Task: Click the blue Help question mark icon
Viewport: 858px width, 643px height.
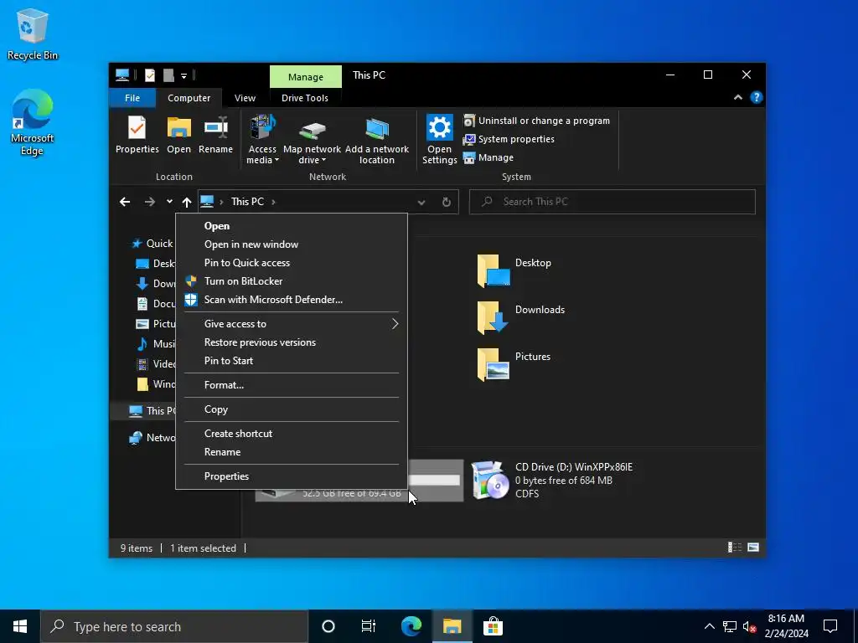Action: pos(757,97)
